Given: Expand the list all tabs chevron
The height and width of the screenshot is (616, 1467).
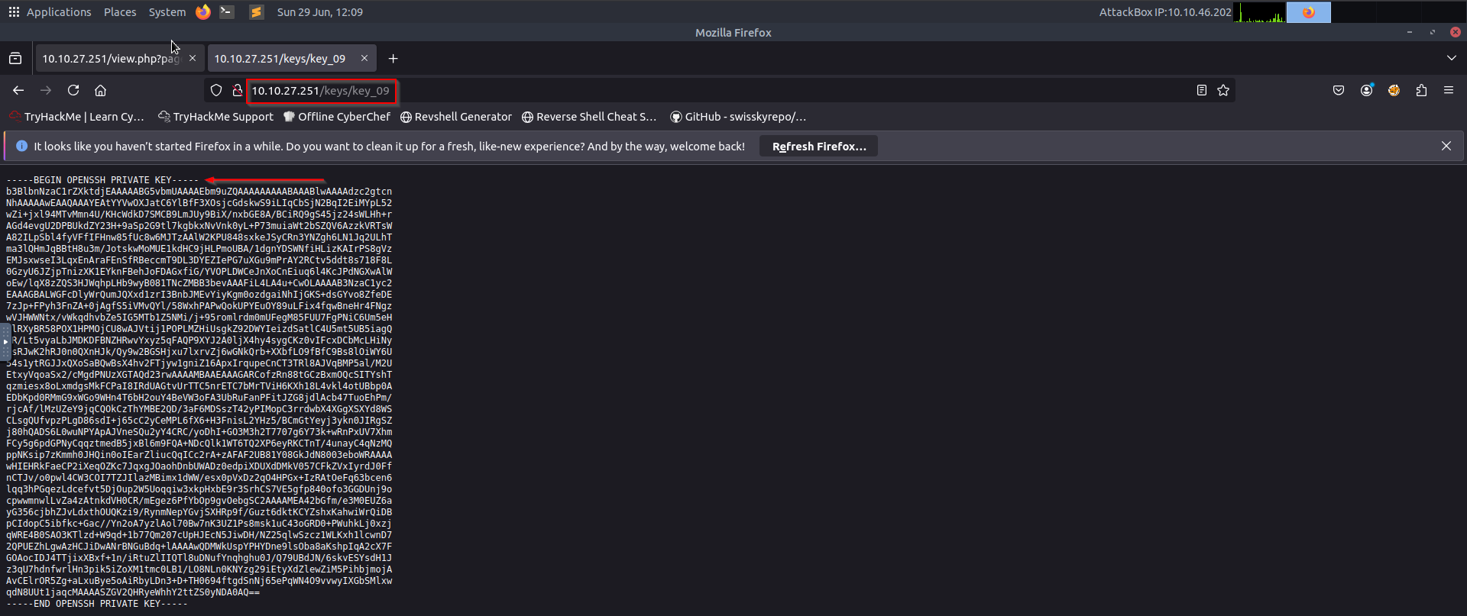Looking at the screenshot, I should coord(1451,58).
